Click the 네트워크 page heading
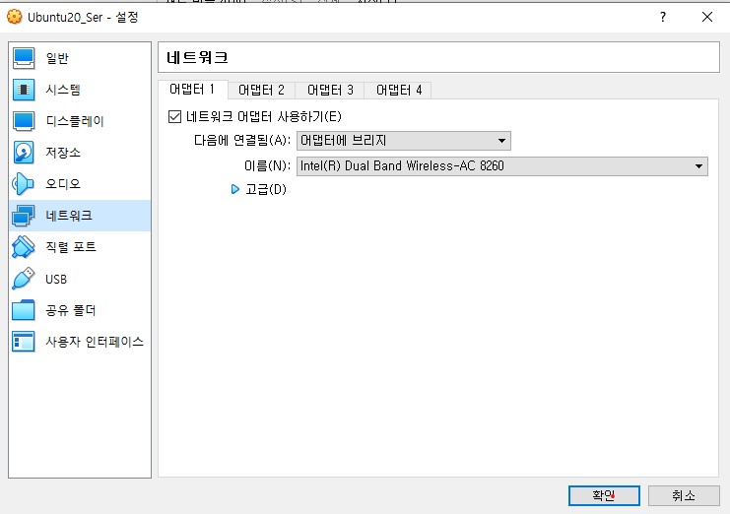730x514 pixels. tap(197, 58)
